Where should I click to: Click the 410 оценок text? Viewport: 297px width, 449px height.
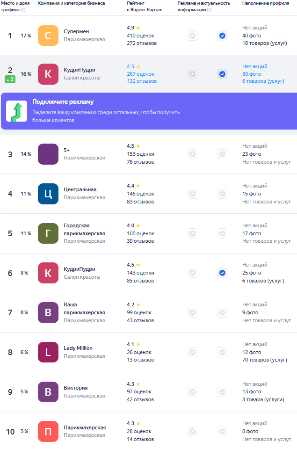coord(141,36)
